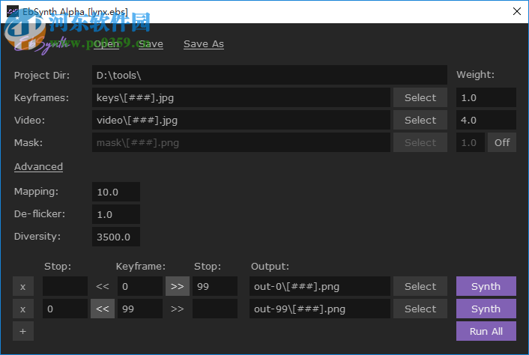This screenshot has height=355, width=529.
Task: Select output folder for the out-0 row
Action: coord(420,287)
